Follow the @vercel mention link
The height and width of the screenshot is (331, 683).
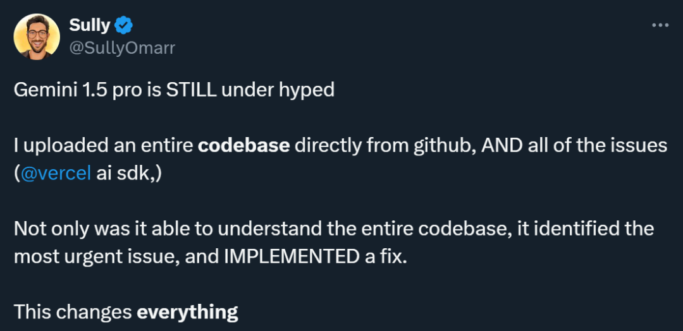(x=56, y=174)
